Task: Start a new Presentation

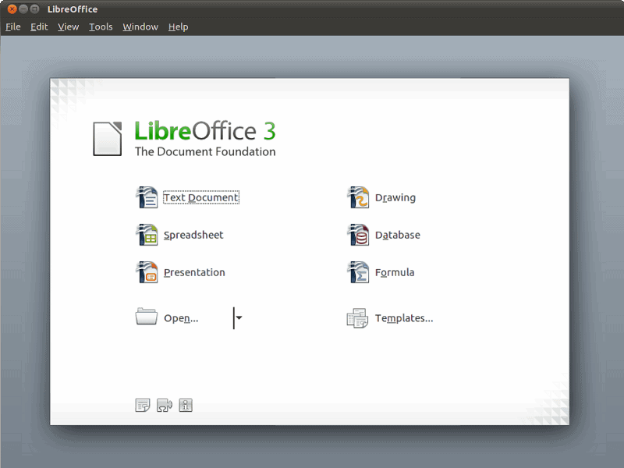Action: click(194, 272)
